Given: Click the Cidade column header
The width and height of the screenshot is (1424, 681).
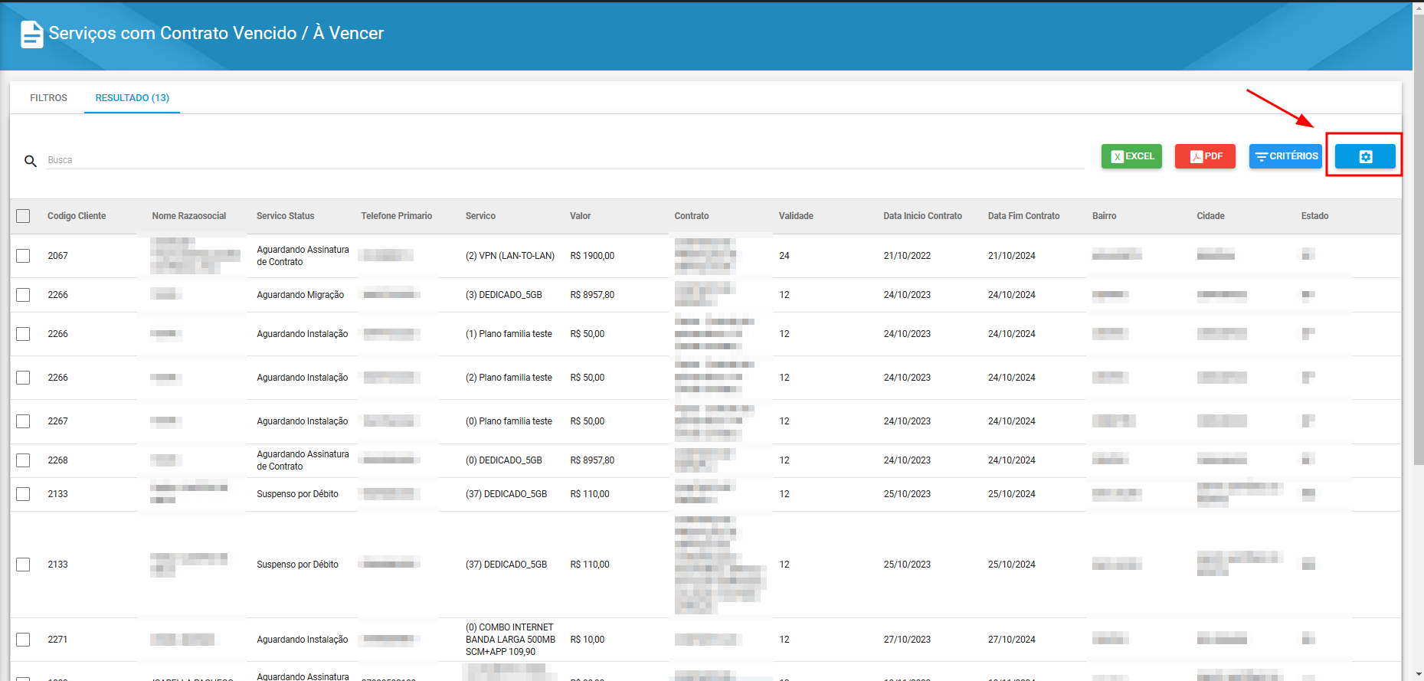Looking at the screenshot, I should coord(1211,216).
